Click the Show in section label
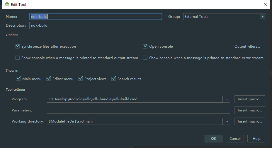The width and height of the screenshot is (272, 148). (x=12, y=70)
